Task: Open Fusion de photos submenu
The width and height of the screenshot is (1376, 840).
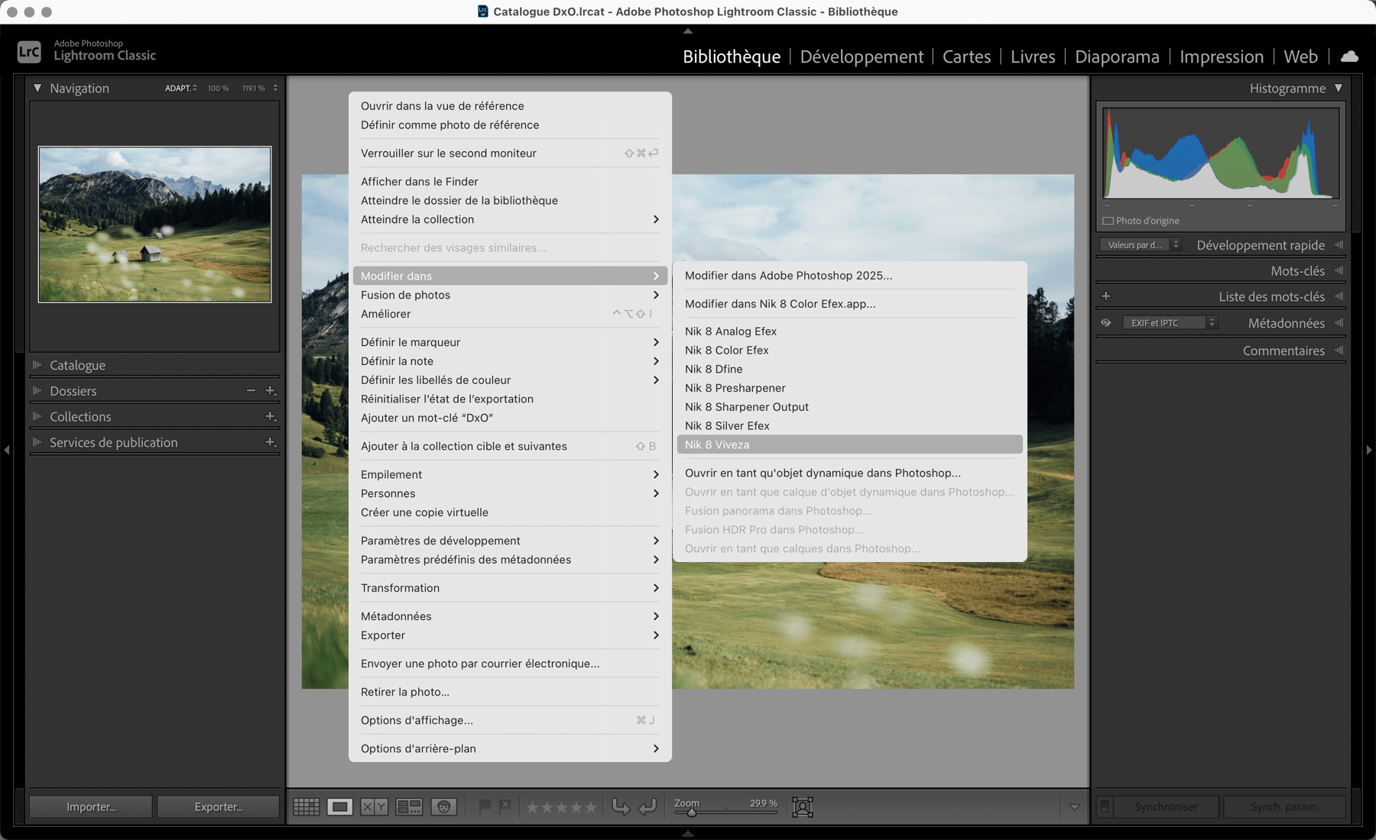Action: [x=510, y=295]
